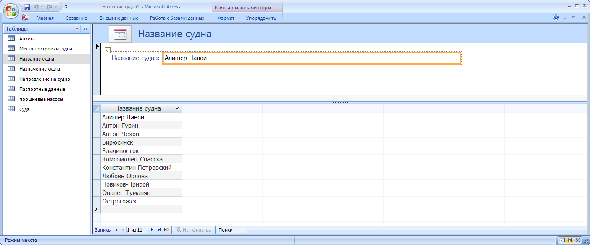Switch to Form view status bar icon
Screen dimensions: 590x245
click(x=562, y=240)
